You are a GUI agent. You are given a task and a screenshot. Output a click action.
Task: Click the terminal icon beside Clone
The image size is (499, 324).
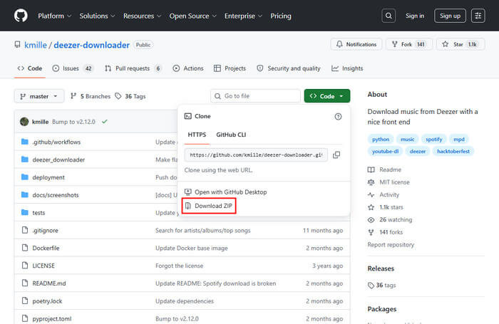pos(187,116)
